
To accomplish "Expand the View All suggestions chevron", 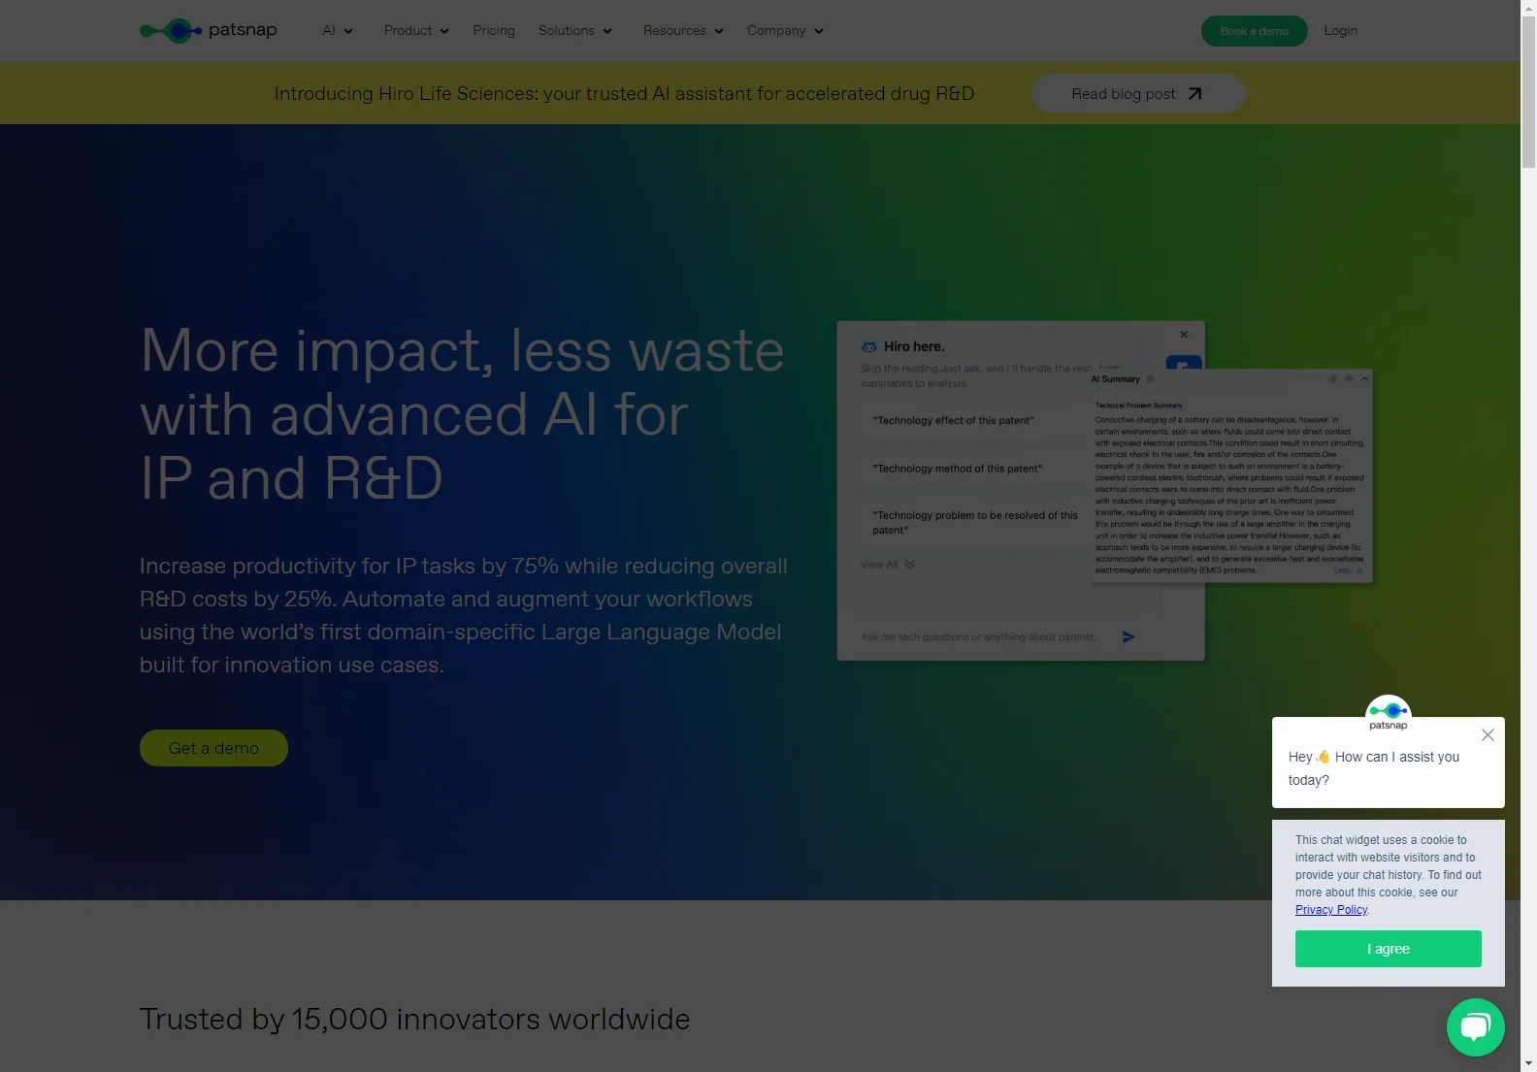I will coord(909,565).
